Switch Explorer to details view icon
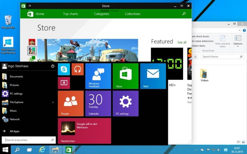Image resolution: width=247 pixels, height=154 pixels. (x=239, y=142)
